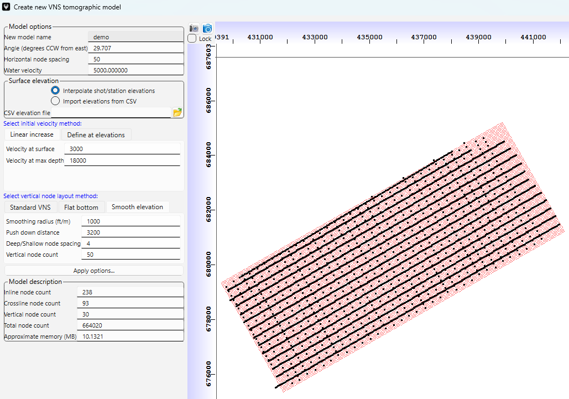
Task: Click the Velocity at surface field
Action: coord(122,149)
